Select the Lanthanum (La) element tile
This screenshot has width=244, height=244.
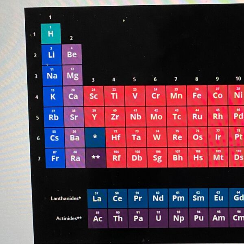tap(97, 198)
